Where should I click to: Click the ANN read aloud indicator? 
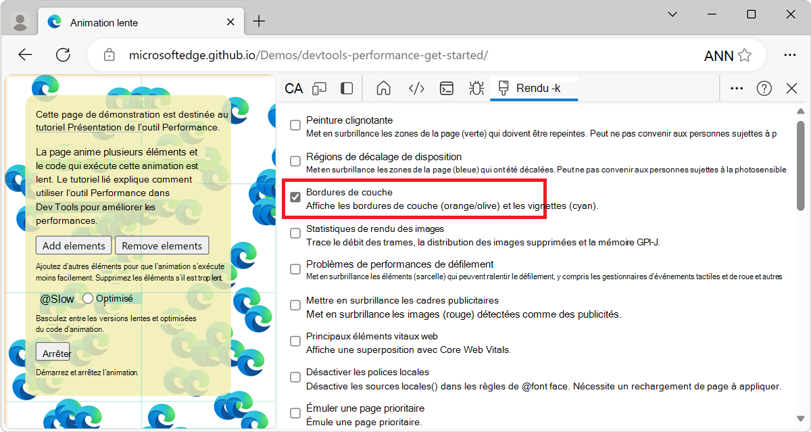pyautogui.click(x=718, y=55)
